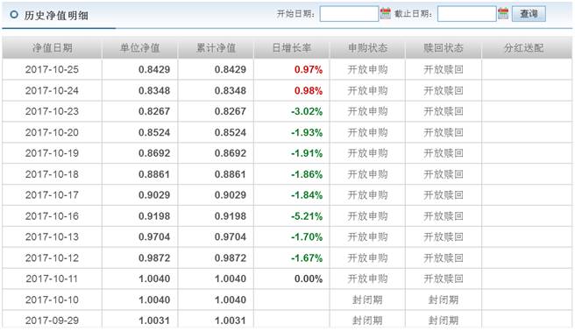575x331 pixels.
Task: Click the -1.84% daily growth value
Action: tap(307, 195)
